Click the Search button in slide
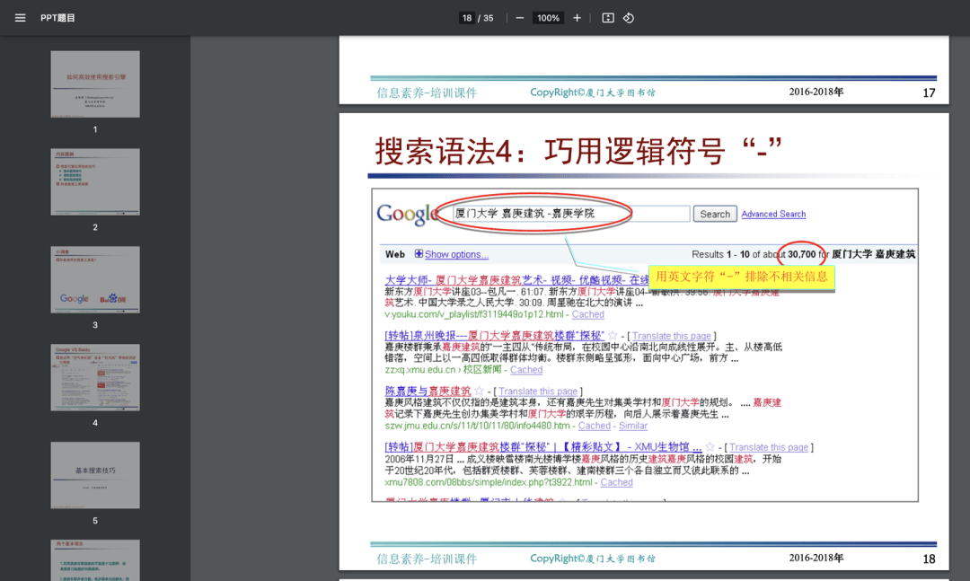 coord(715,214)
